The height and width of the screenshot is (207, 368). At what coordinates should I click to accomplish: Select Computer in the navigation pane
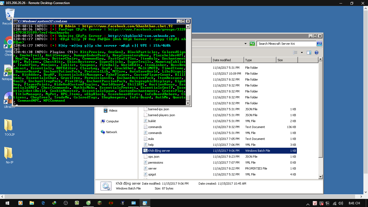point(112,121)
